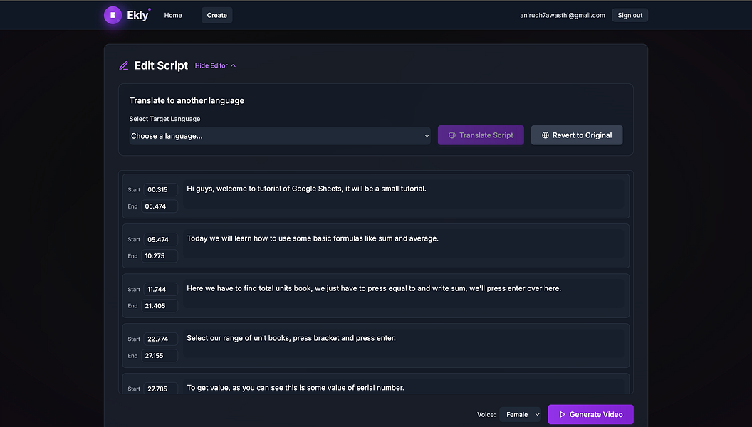This screenshot has height=427, width=752.
Task: Edit the End time 10.275 field
Action: [x=160, y=256]
